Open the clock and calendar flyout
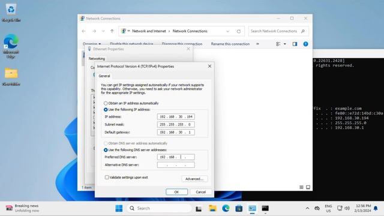384x216 pixels. (362, 208)
